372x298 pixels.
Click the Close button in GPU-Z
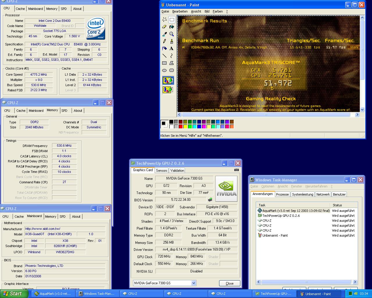click(x=230, y=283)
